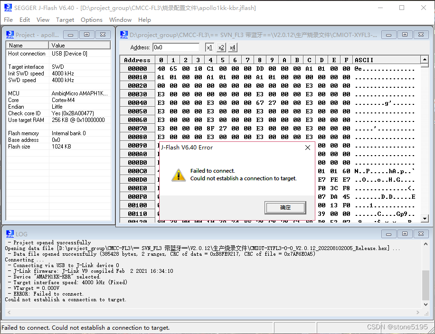Viewport: 435px width, 334px height.
Task: Maximize the J-Flash main window
Action: click(x=402, y=8)
